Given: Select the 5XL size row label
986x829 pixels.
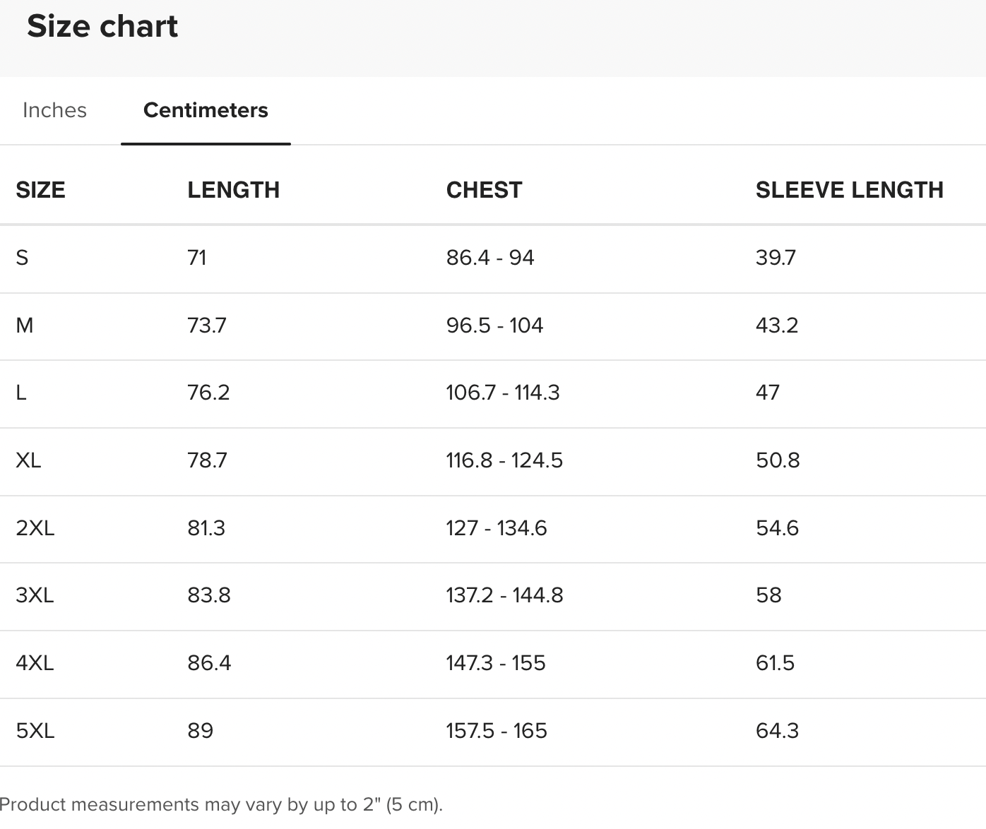Looking at the screenshot, I should click(35, 731).
